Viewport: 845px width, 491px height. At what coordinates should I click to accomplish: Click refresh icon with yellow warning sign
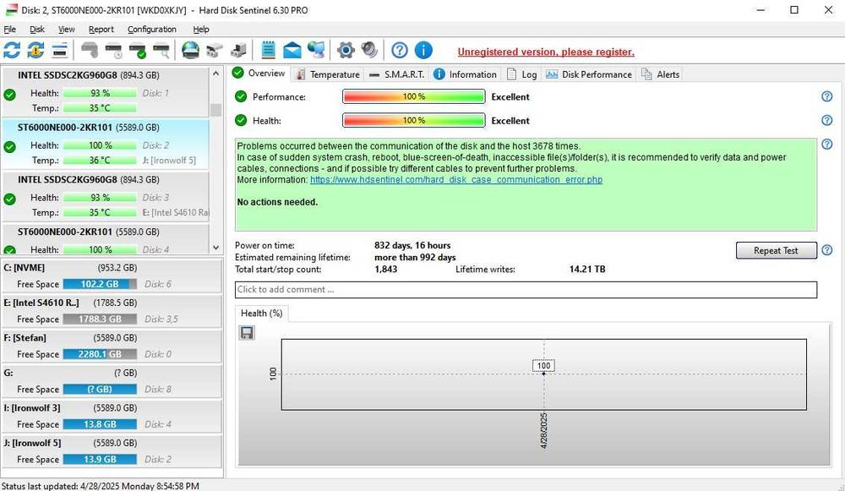coord(35,50)
